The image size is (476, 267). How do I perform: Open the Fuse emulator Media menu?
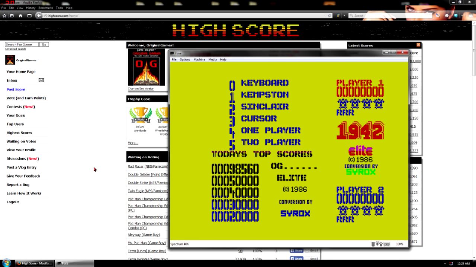[x=212, y=59]
